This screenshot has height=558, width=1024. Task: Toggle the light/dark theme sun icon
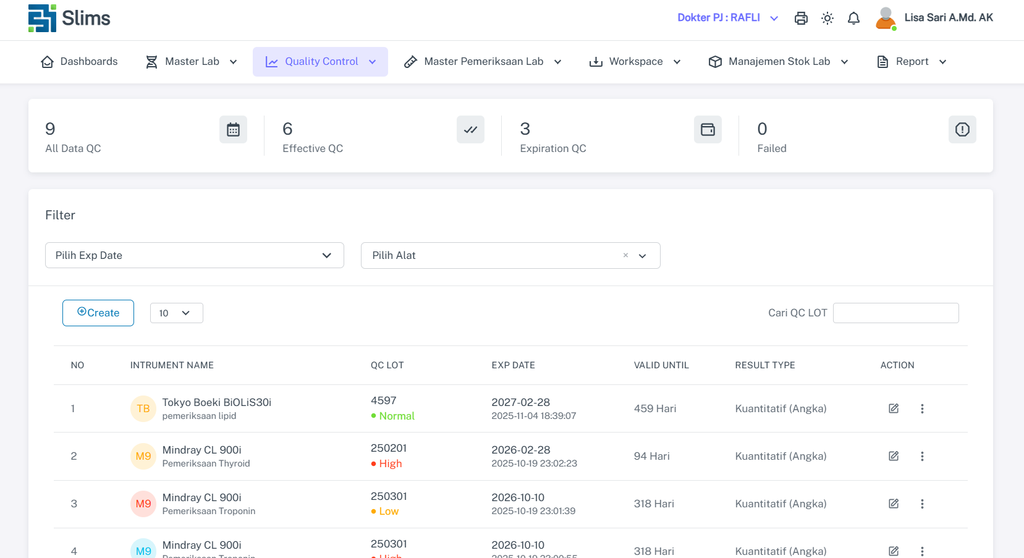pyautogui.click(x=827, y=19)
